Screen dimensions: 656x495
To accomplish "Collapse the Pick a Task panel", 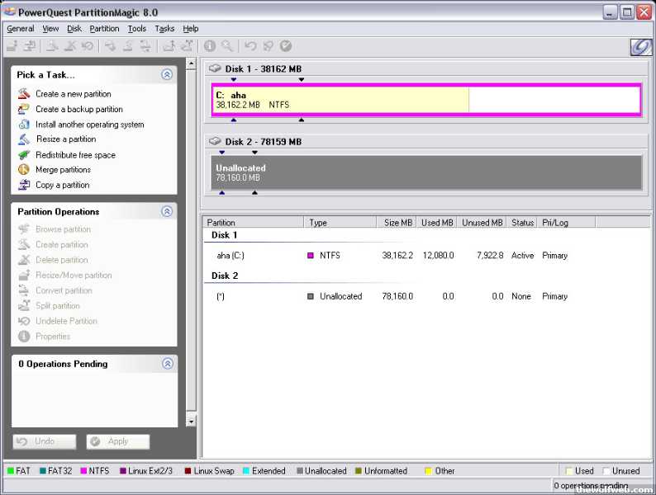I will pyautogui.click(x=167, y=74).
